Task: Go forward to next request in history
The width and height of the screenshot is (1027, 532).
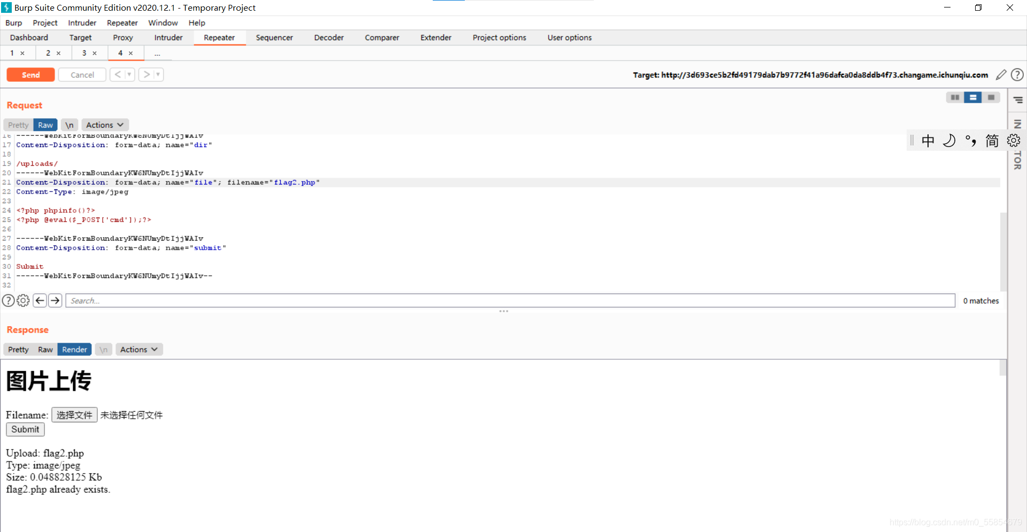Action: [147, 75]
